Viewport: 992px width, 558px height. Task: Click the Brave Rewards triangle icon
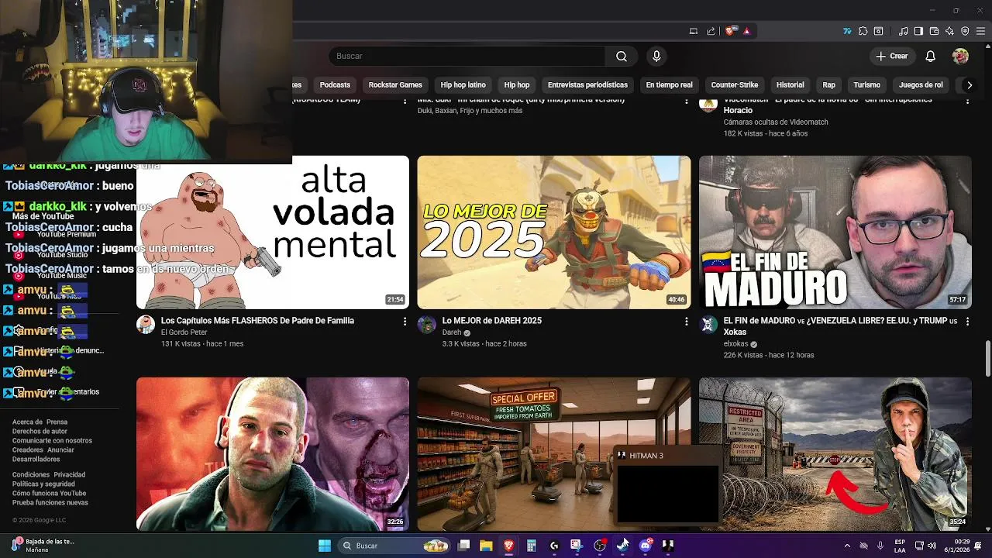746,31
